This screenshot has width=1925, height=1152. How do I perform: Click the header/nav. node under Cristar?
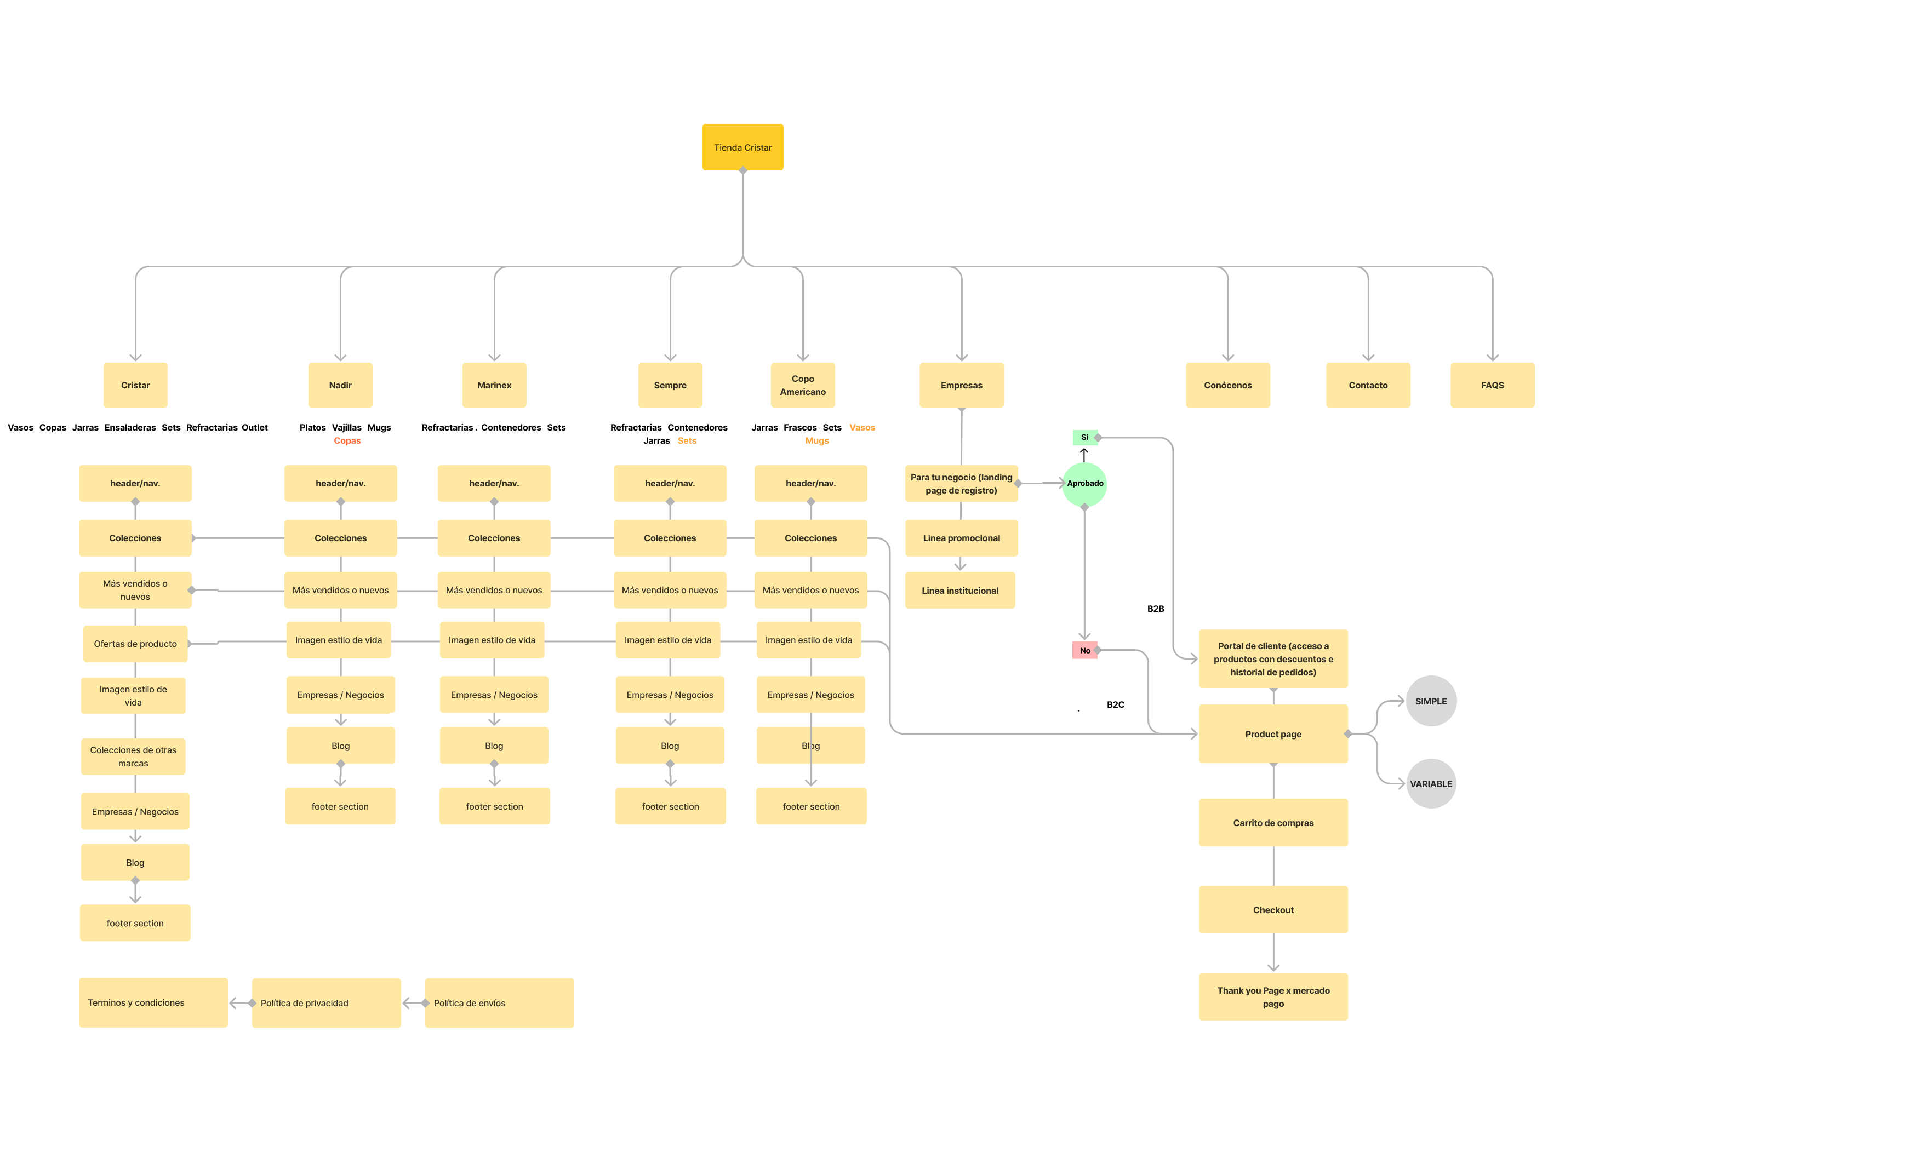[x=135, y=484]
